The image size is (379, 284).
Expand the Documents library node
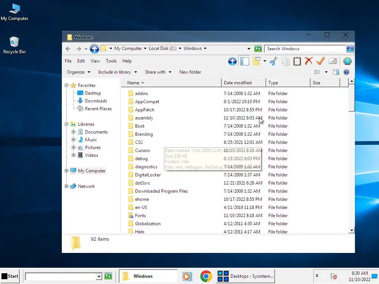coord(74,132)
